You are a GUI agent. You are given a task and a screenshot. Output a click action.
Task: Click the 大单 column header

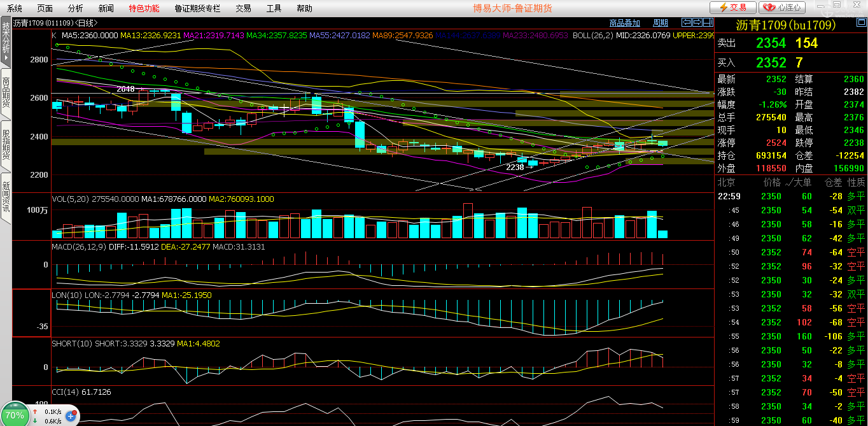tap(802, 182)
